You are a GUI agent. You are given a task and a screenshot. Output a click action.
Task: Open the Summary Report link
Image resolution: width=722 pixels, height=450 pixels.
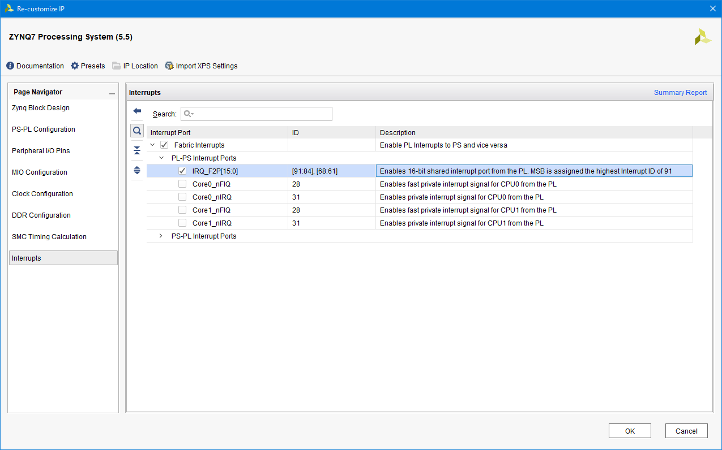680,93
